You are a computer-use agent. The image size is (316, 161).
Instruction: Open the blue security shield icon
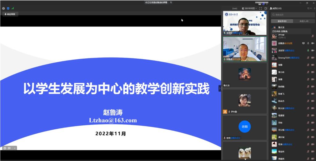[8, 8]
